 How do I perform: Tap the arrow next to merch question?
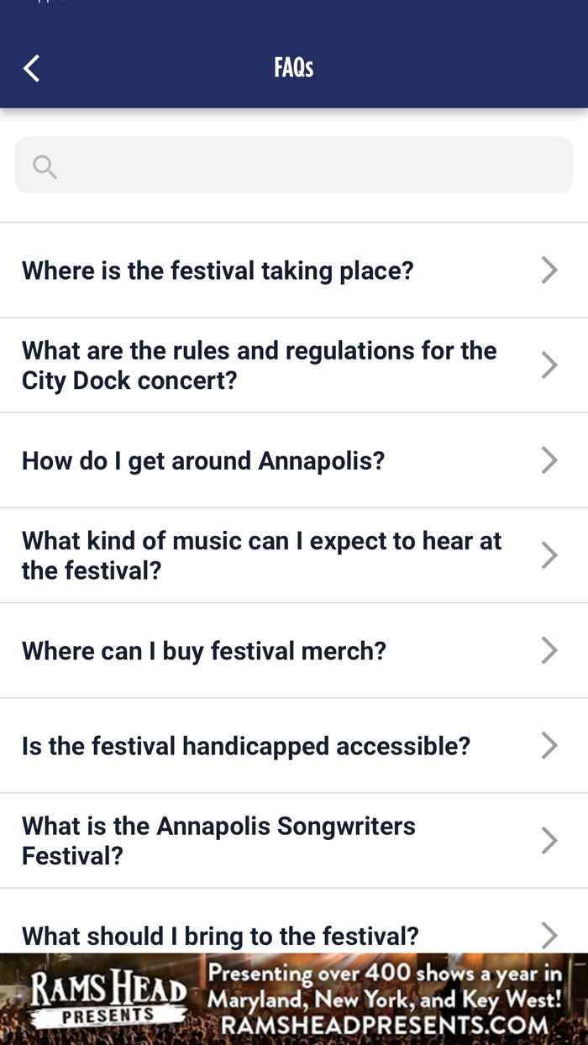point(549,650)
